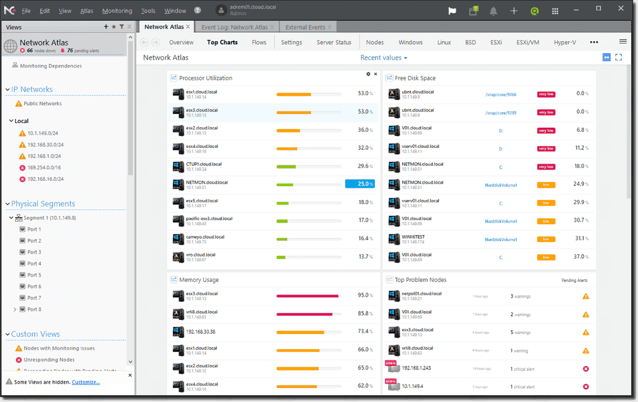This screenshot has height=402, width=638.
Task: Open the ESXi/VM tab
Action: click(527, 42)
